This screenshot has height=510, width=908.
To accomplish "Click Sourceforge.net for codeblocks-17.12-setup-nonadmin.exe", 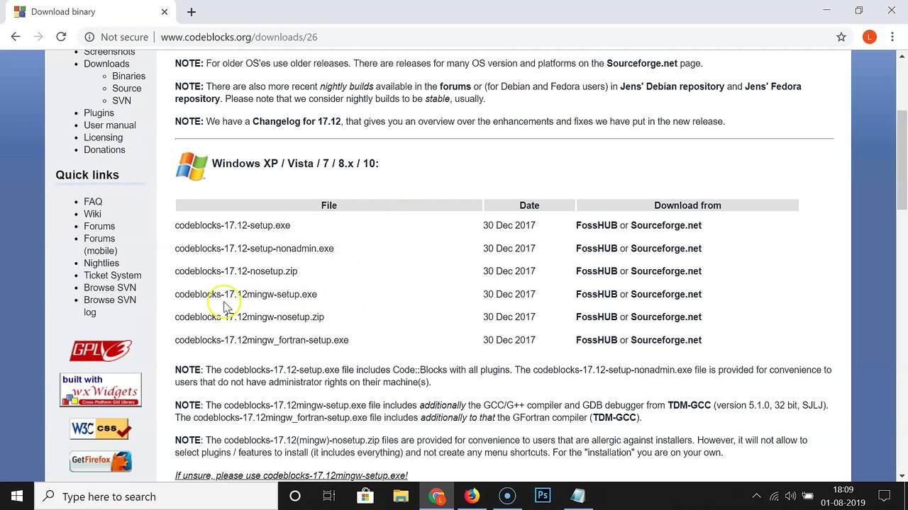I will (x=666, y=249).
